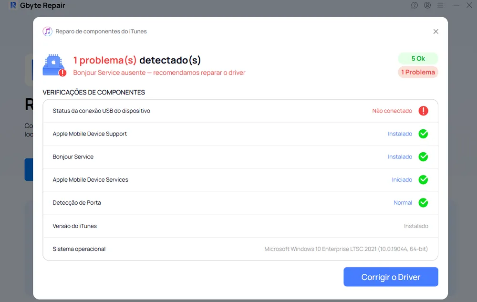This screenshot has height=302, width=477.
Task: Click green check for Bonjour Service
Action: pyautogui.click(x=423, y=156)
